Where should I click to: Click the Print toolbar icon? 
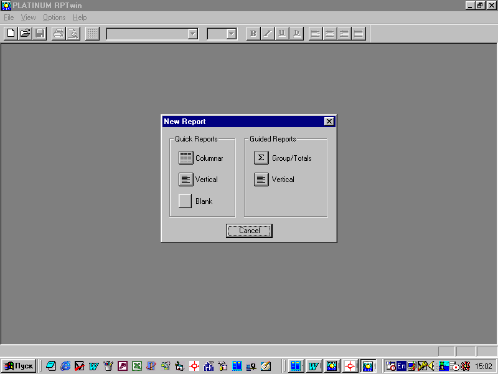pyautogui.click(x=59, y=34)
